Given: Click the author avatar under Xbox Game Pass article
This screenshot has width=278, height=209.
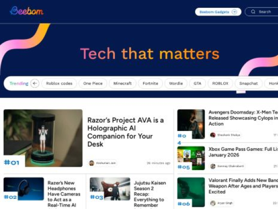Looking at the screenshot, I should point(213,166).
